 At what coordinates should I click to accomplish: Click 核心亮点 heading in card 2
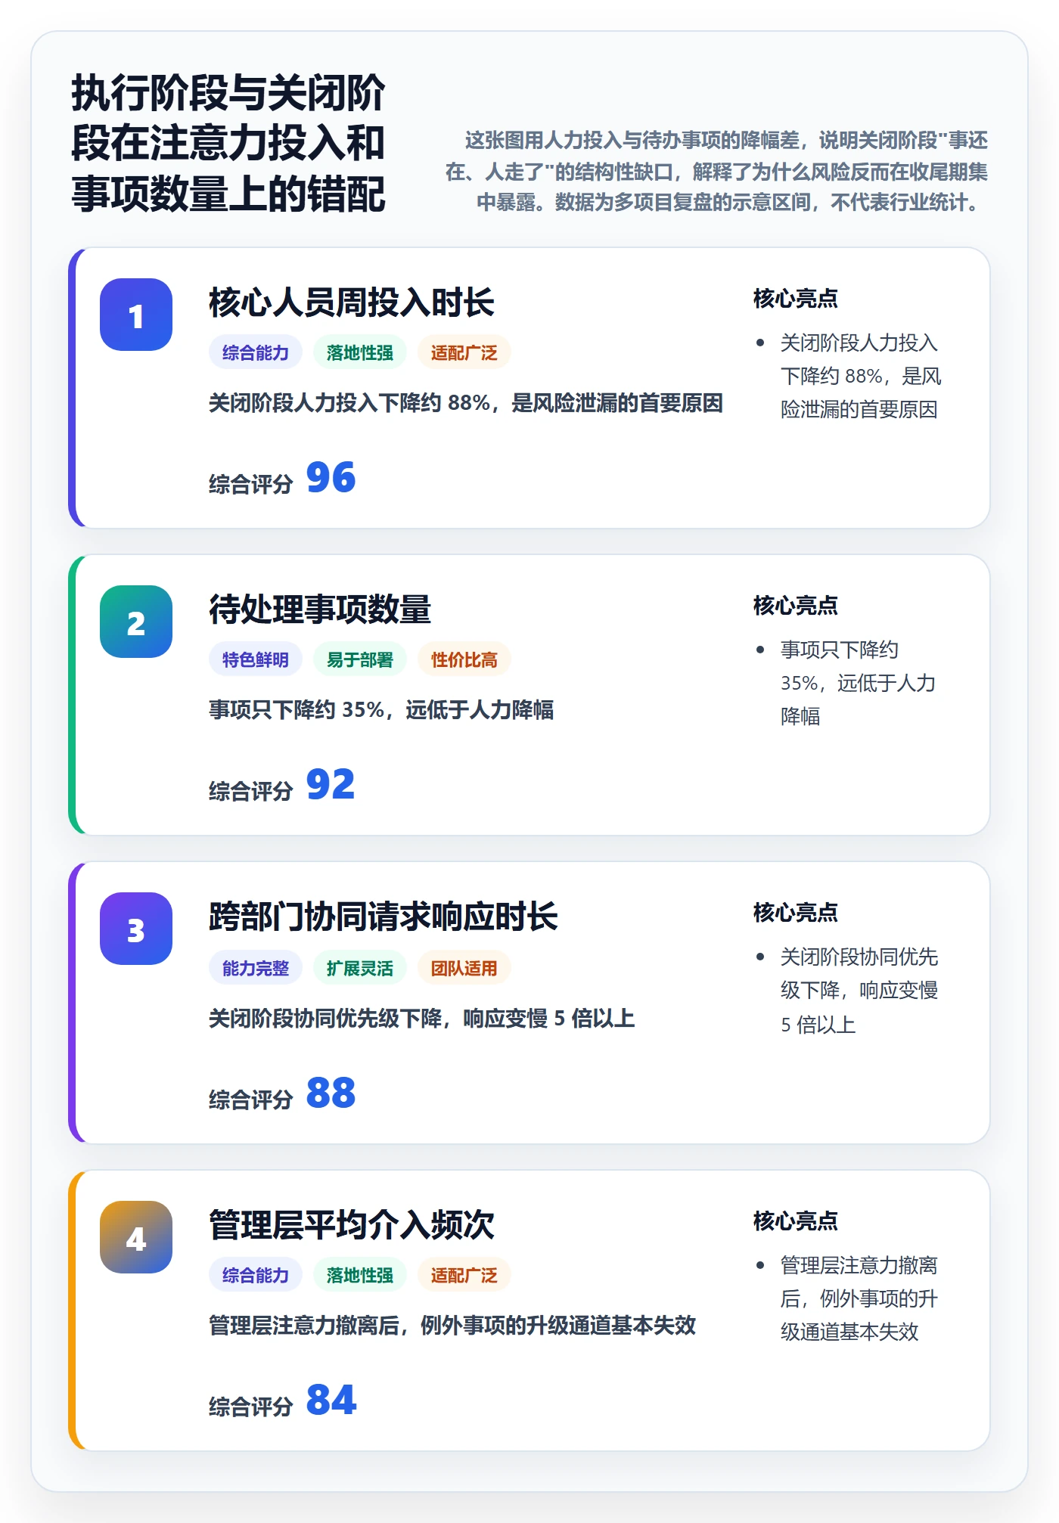point(796,605)
